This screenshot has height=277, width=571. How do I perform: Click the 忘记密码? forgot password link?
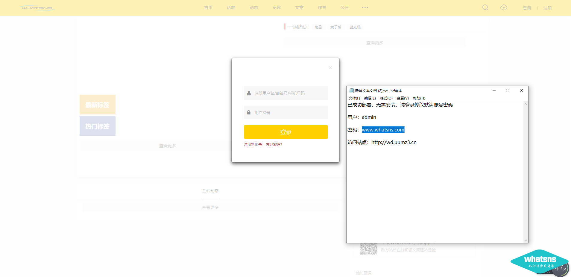point(274,145)
